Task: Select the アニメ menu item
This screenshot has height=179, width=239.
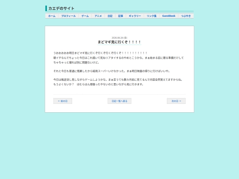Action: [98, 16]
